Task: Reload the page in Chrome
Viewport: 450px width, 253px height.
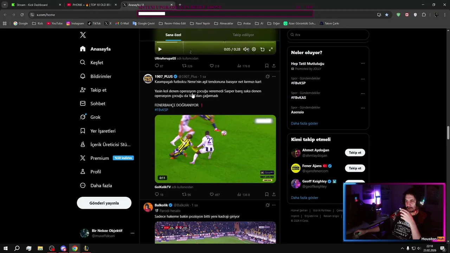Action: point(22,15)
